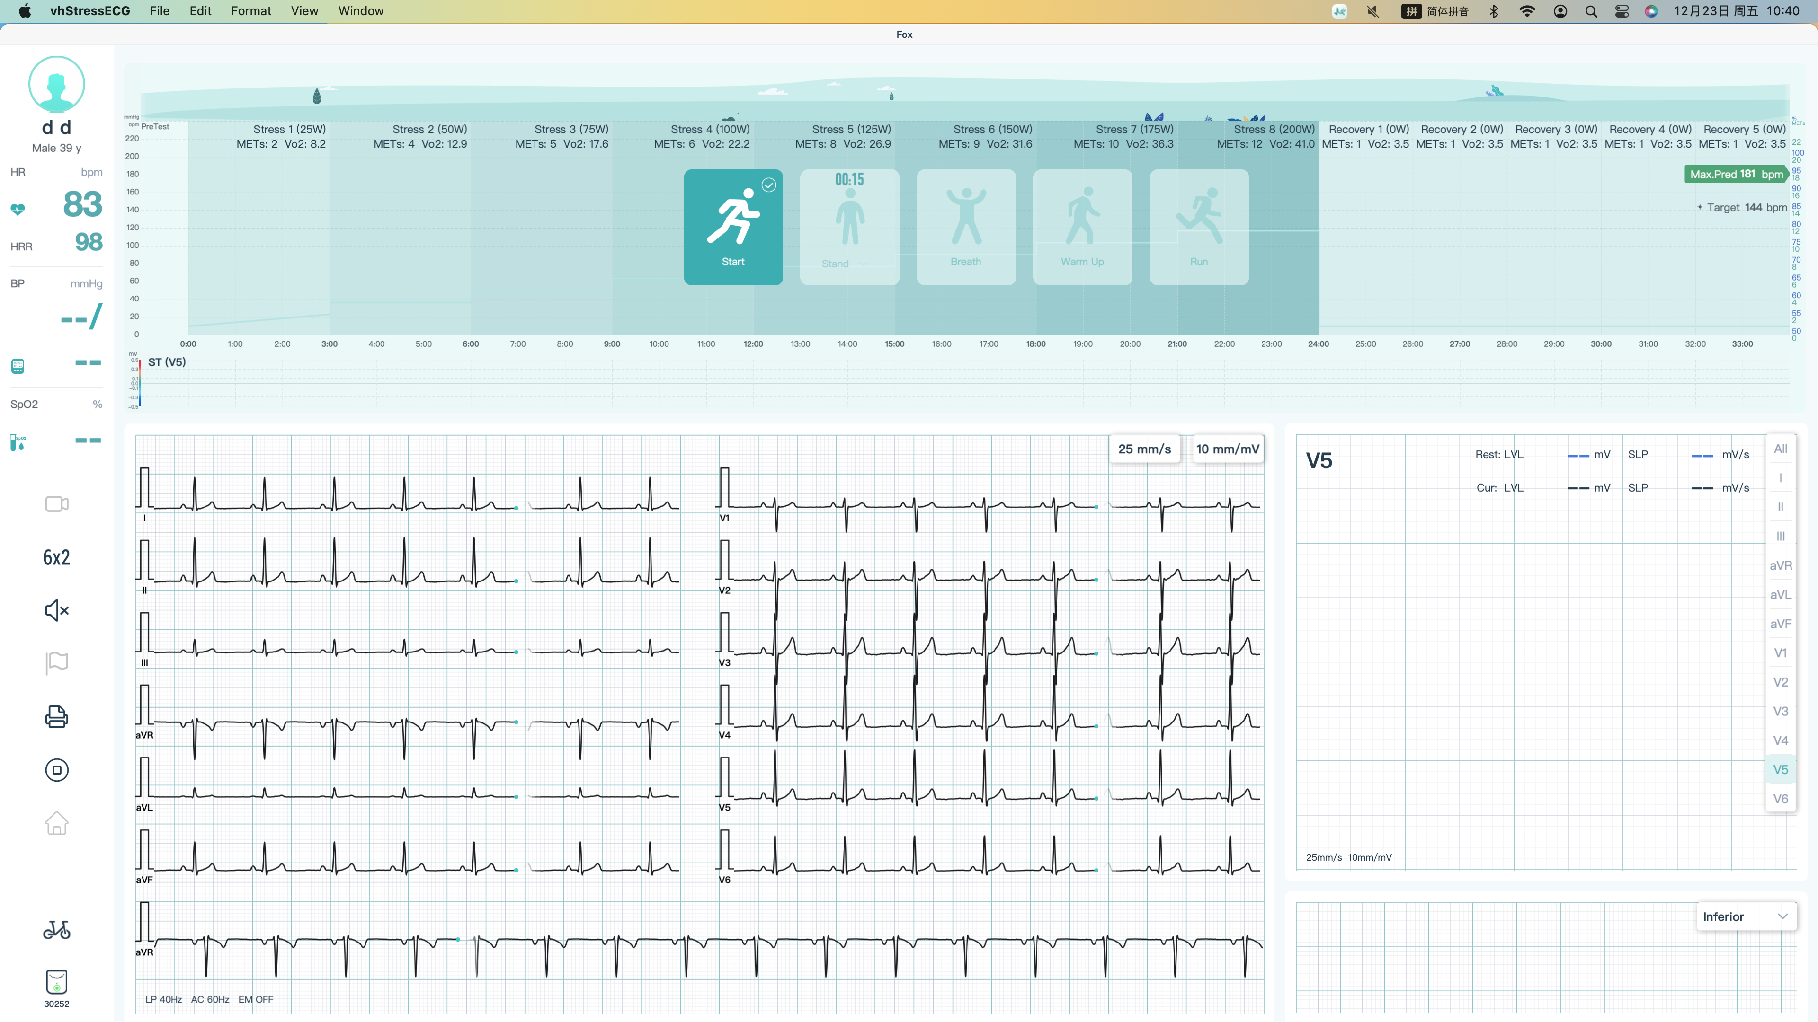Open the Window menu
This screenshot has width=1818, height=1022.
coord(361,10)
